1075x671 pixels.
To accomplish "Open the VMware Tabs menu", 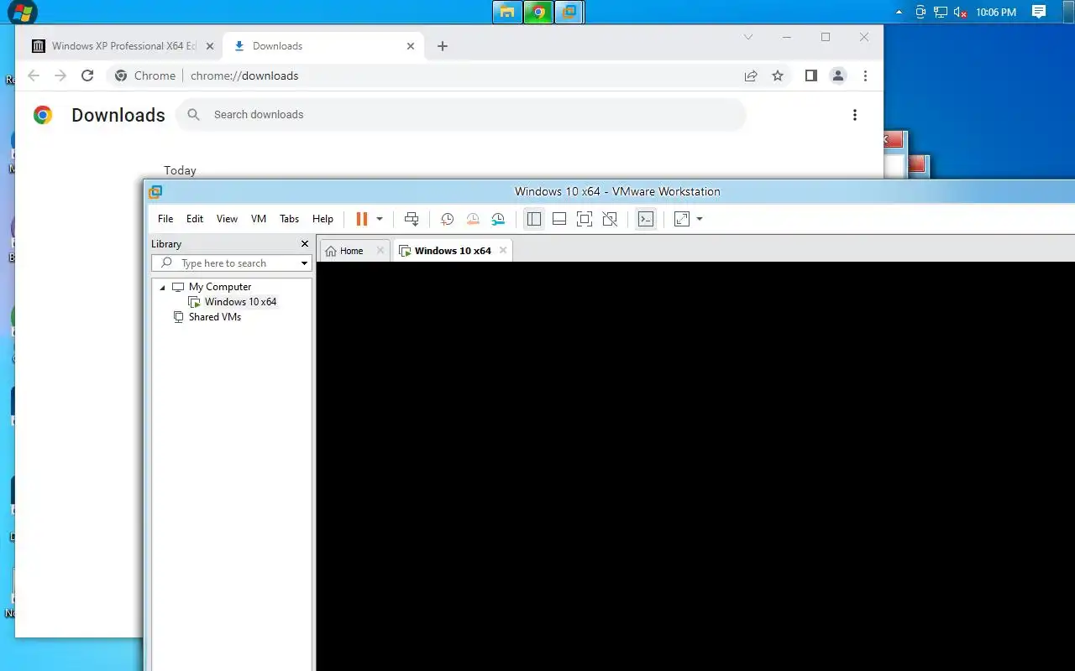I will 289,219.
